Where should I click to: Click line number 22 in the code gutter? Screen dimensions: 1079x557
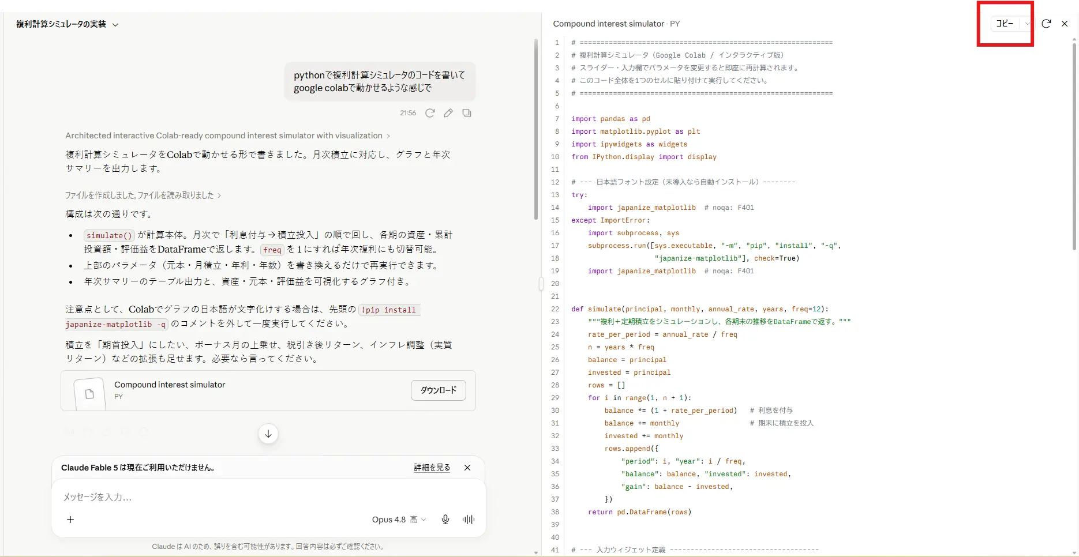[x=555, y=309]
